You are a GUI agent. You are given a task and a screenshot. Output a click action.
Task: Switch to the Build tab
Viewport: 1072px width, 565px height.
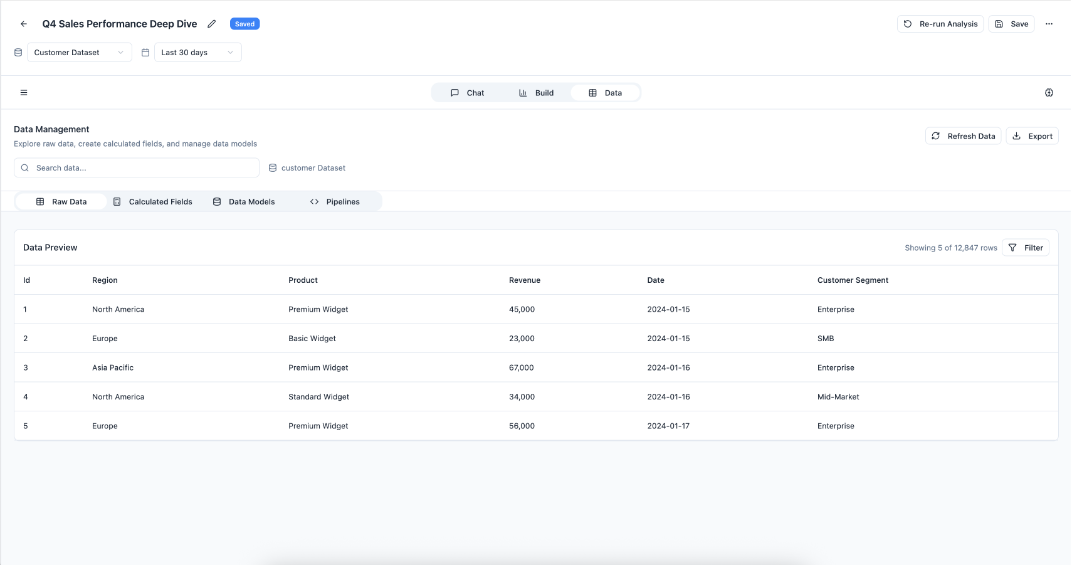point(537,93)
